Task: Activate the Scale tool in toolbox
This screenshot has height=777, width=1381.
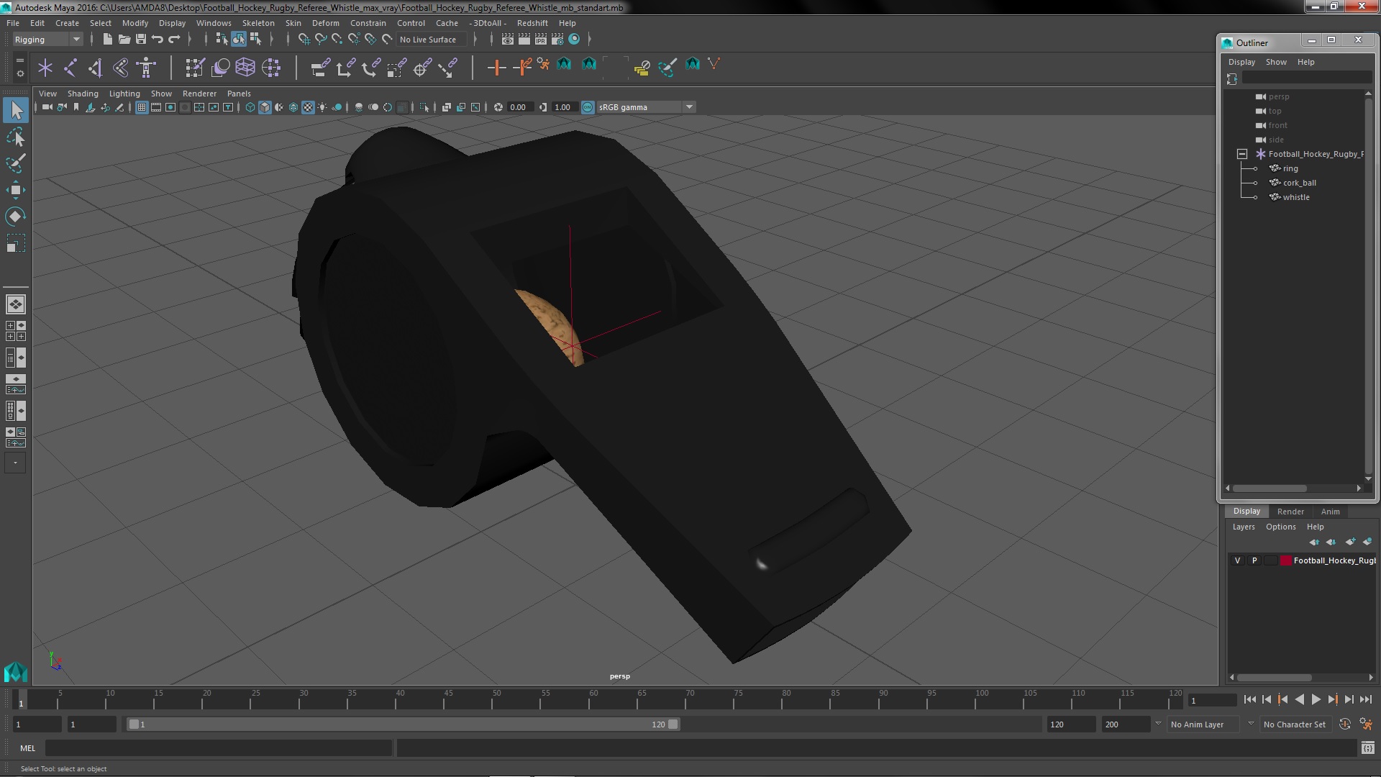Action: point(16,243)
